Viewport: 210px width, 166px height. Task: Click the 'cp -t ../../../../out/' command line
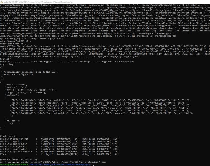(53, 162)
